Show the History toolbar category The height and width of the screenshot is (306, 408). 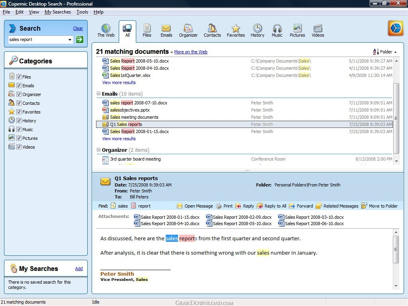pos(257,31)
